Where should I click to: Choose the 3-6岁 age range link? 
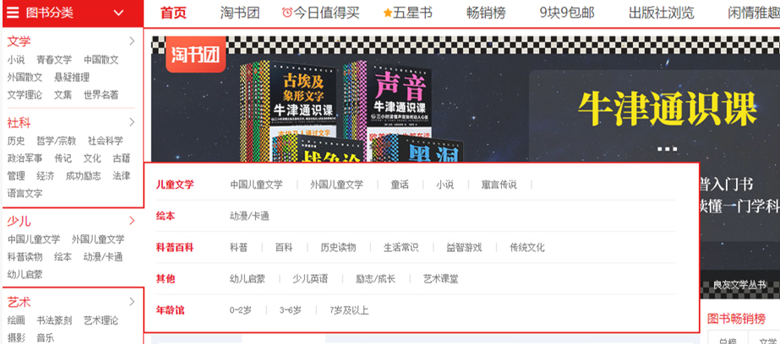pyautogui.click(x=291, y=311)
